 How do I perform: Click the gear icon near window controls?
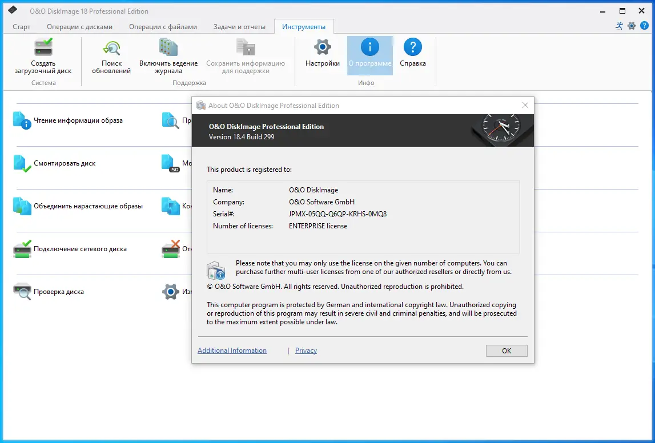point(632,25)
